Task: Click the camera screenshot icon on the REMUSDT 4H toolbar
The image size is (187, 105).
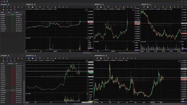Action: click(x=32, y=7)
